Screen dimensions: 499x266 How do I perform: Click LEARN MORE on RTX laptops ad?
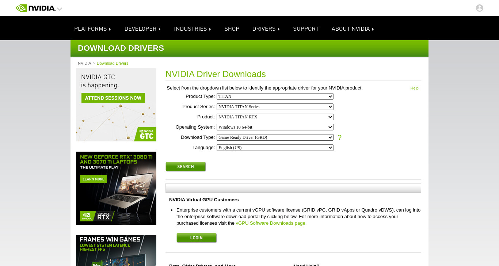(94, 179)
